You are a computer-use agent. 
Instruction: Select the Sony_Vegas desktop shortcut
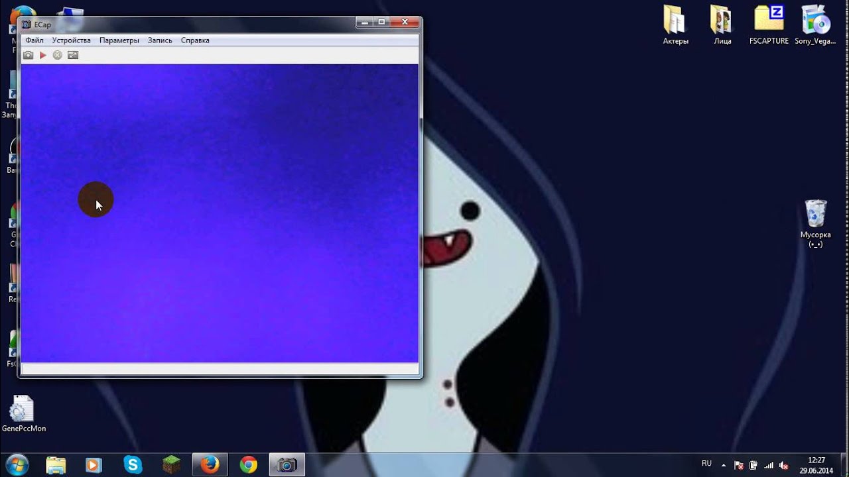pos(815,25)
